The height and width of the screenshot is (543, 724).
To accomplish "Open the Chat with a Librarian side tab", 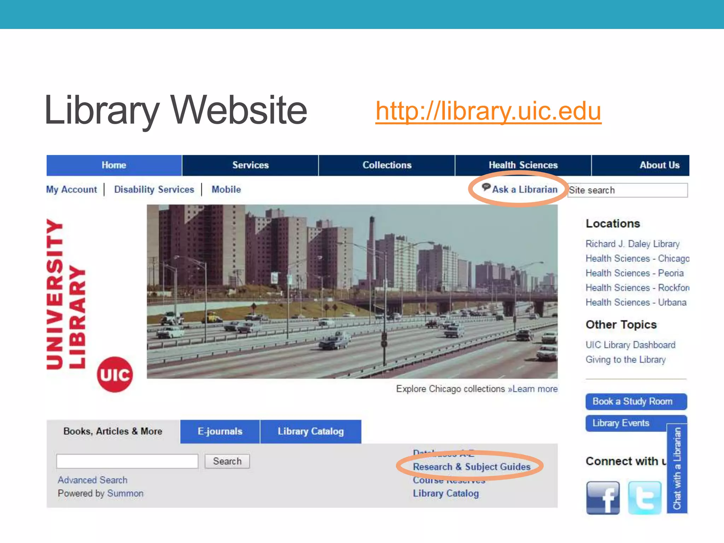I will pos(677,468).
